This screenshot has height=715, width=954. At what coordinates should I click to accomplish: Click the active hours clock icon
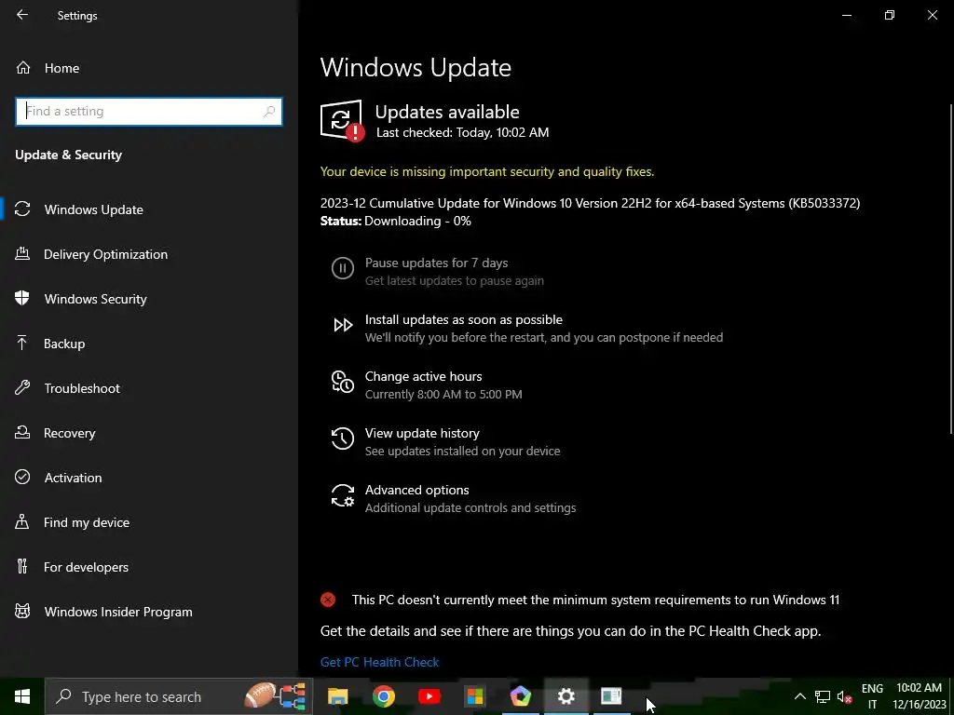click(343, 382)
